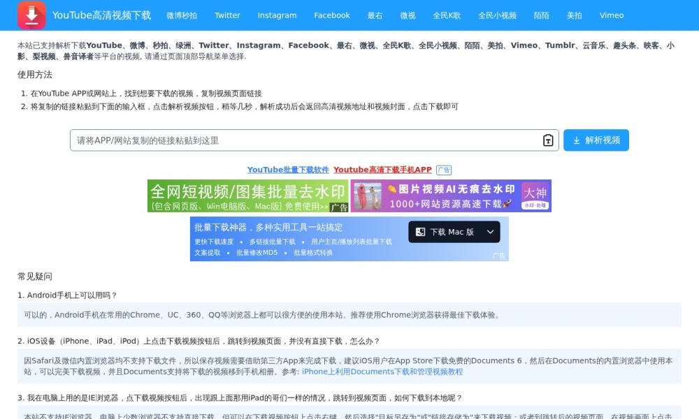Select the 全民K歌 nav item

click(447, 15)
